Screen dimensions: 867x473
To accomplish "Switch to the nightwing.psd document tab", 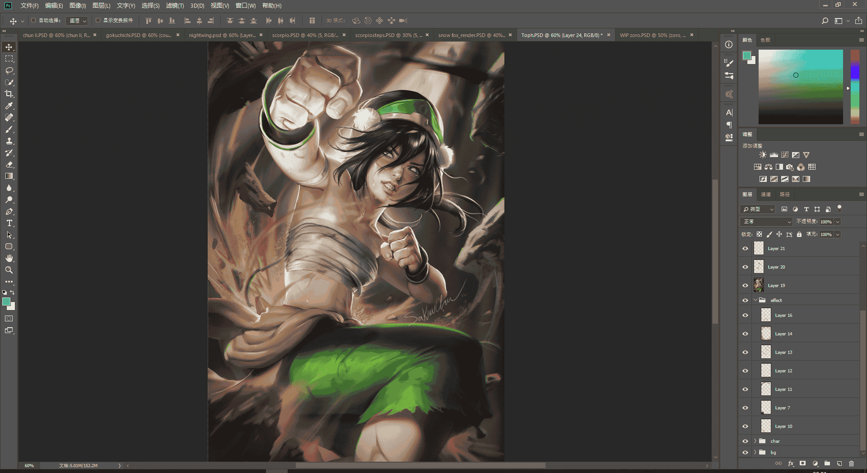I will click(x=222, y=35).
